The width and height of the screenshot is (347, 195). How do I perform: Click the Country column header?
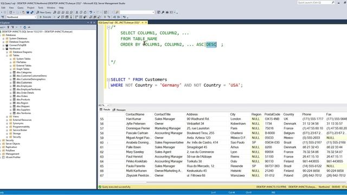tap(288, 114)
